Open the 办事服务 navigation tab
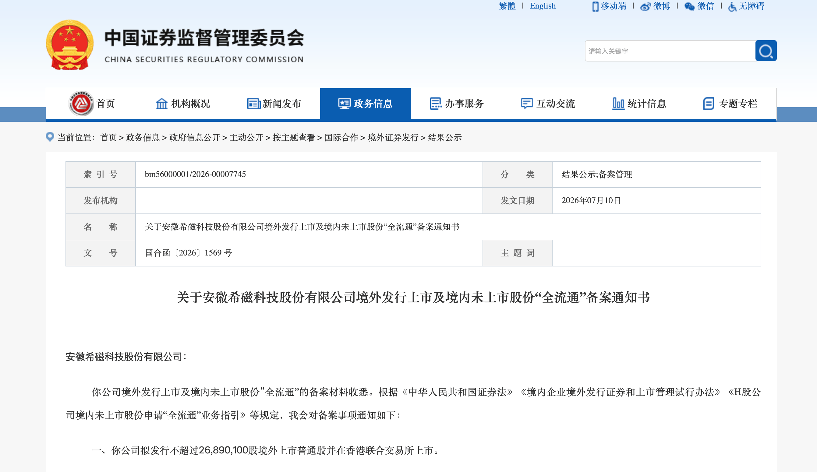Viewport: 817px width, 472px height. coord(457,104)
